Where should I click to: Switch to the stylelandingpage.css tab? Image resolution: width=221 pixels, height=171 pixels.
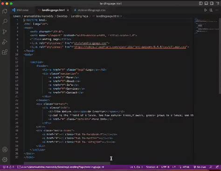click(90, 10)
